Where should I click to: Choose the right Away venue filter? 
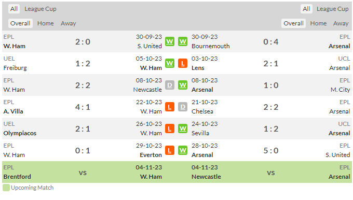pos(341,23)
